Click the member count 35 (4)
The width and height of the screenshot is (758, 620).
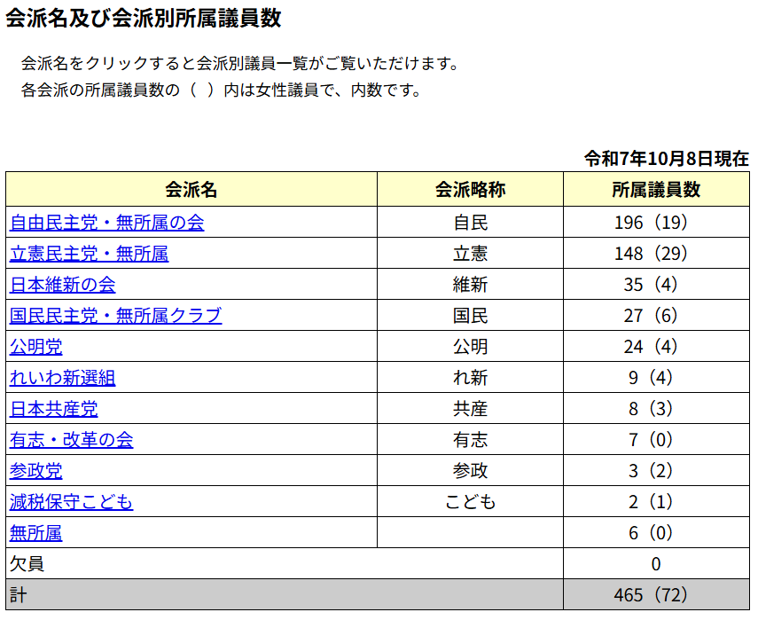pos(651,285)
